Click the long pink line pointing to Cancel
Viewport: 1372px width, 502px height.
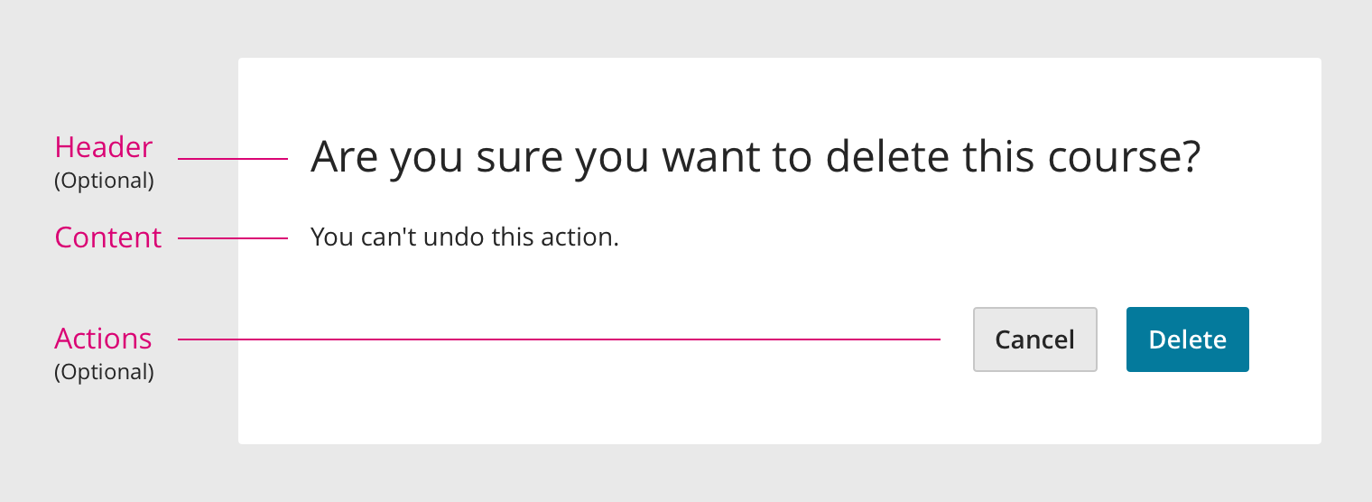559,339
